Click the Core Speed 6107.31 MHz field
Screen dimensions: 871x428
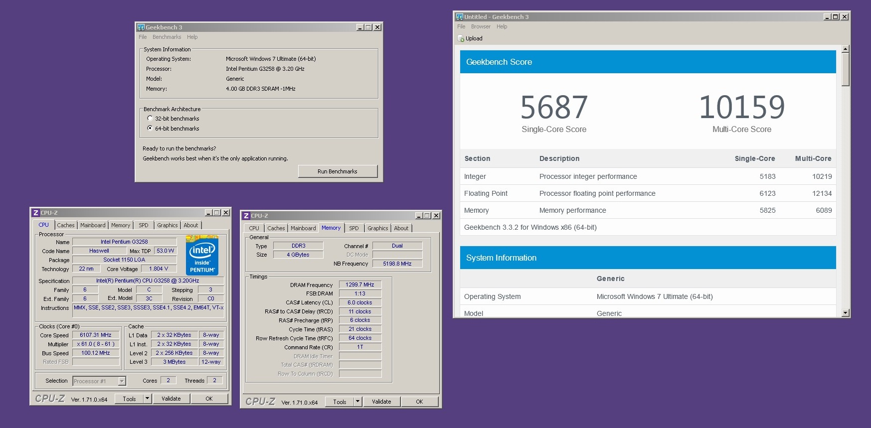click(96, 335)
